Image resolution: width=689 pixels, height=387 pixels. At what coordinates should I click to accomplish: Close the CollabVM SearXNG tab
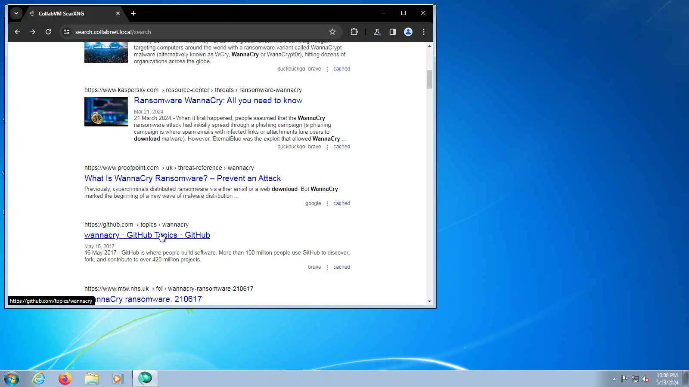[x=118, y=13]
